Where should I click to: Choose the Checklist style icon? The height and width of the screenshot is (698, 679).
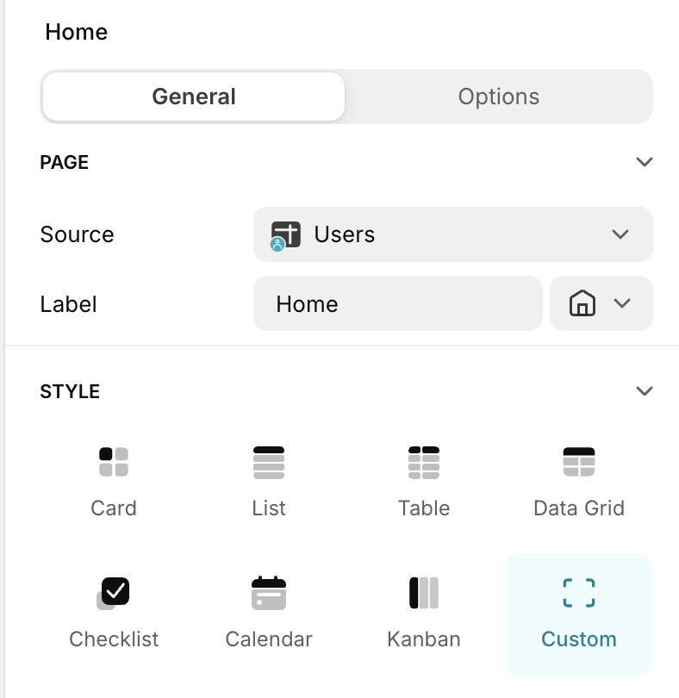114,593
